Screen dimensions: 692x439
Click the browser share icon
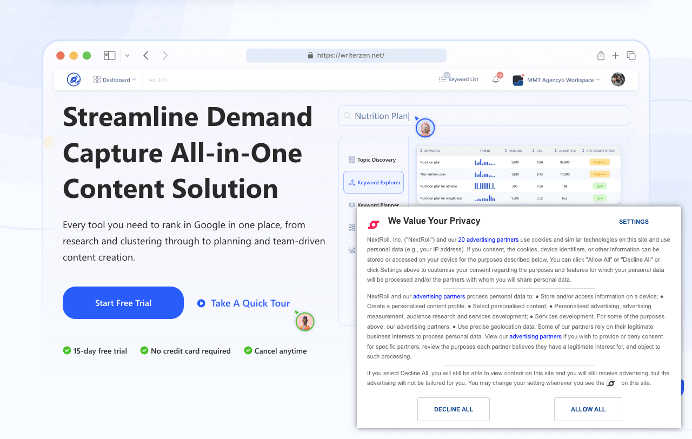601,55
